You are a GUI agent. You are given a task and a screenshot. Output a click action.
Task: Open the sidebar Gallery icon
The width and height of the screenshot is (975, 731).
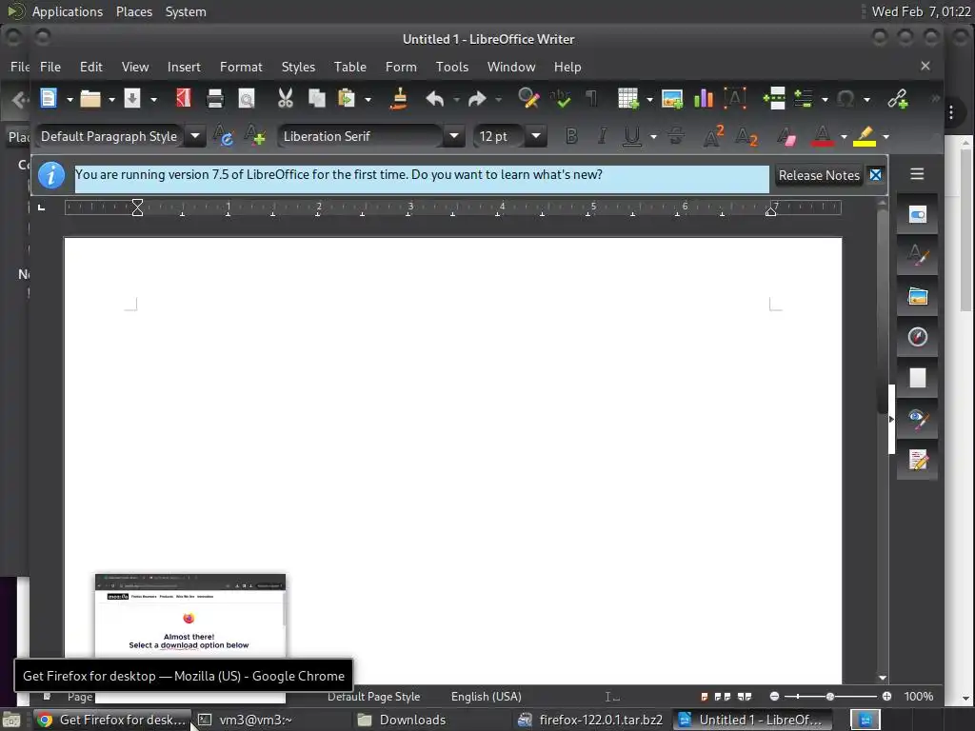tap(918, 297)
